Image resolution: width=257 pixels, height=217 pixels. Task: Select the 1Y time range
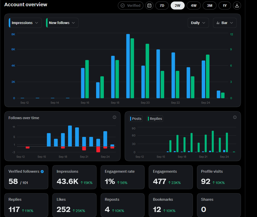tap(225, 6)
